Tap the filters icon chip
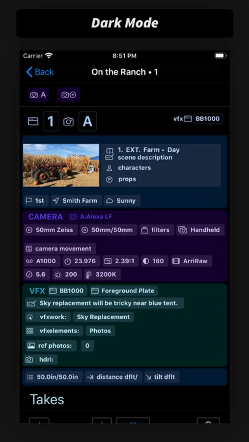249x442 pixels. 157,230
